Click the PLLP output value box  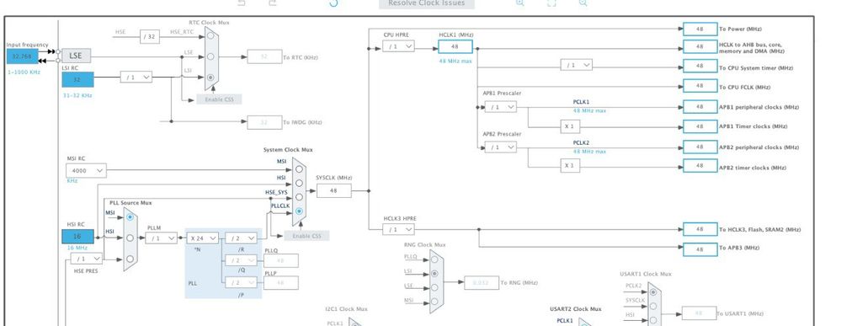pos(281,282)
